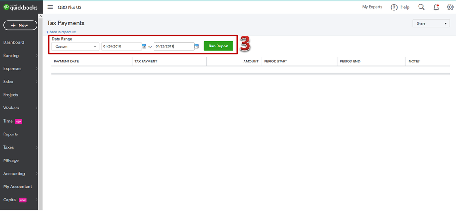Expand the Capital submenu arrow
Screen dimensions: 456x211
coord(37,200)
